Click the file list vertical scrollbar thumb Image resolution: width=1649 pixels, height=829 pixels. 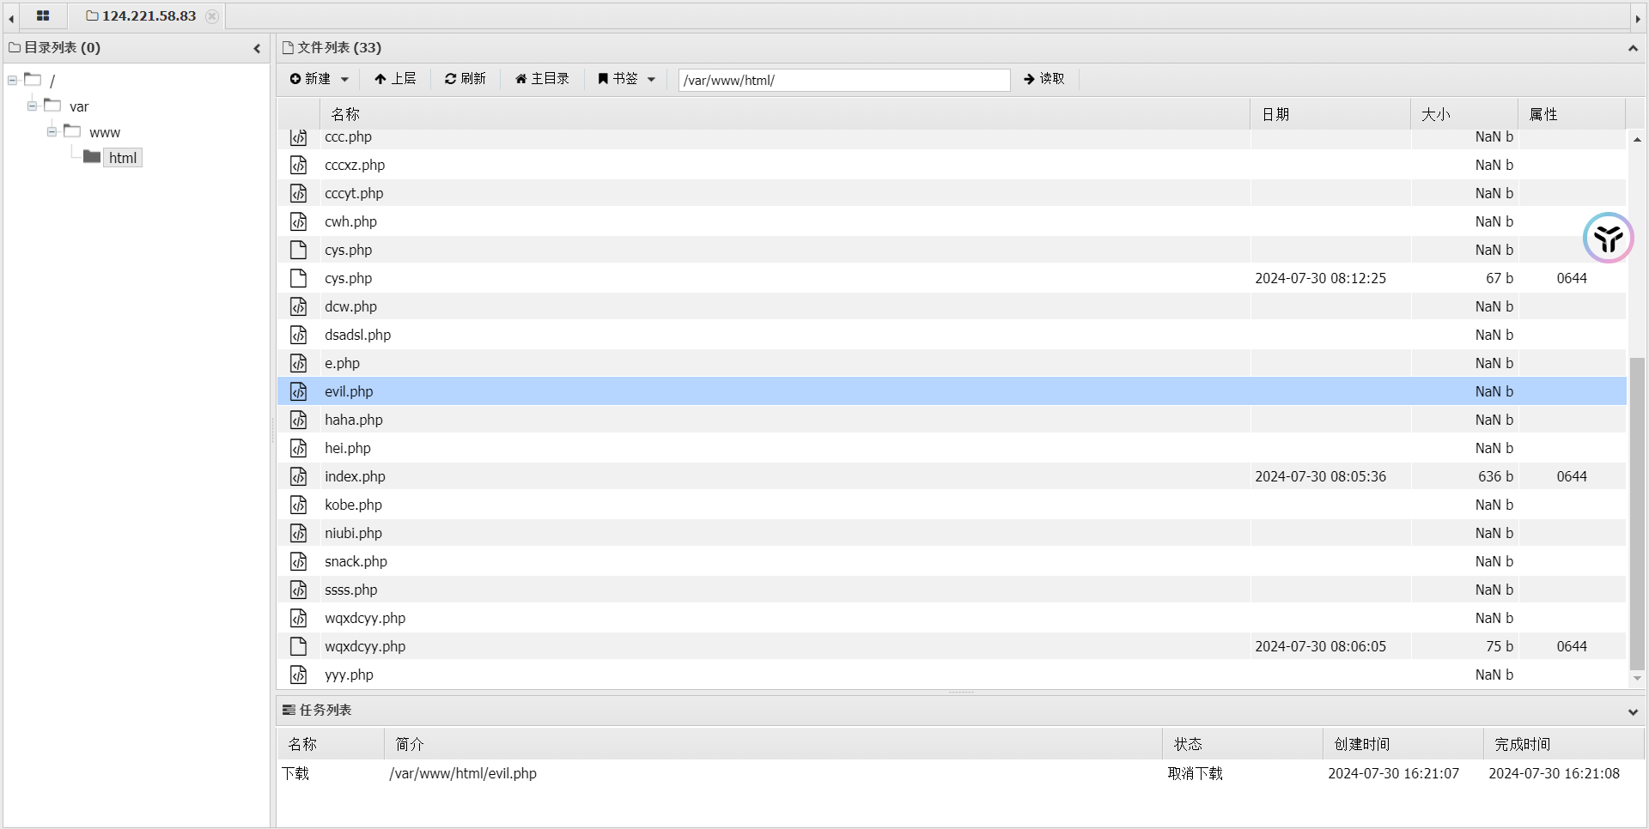pyautogui.click(x=1637, y=513)
